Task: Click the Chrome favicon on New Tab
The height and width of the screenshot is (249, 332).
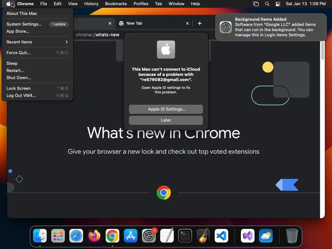Action: coord(121,23)
